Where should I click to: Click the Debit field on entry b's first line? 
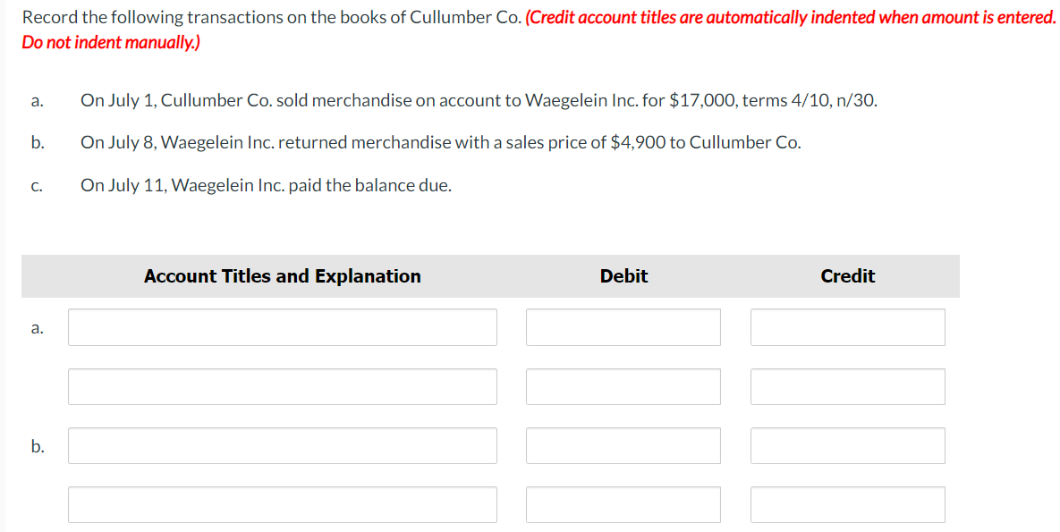(623, 445)
